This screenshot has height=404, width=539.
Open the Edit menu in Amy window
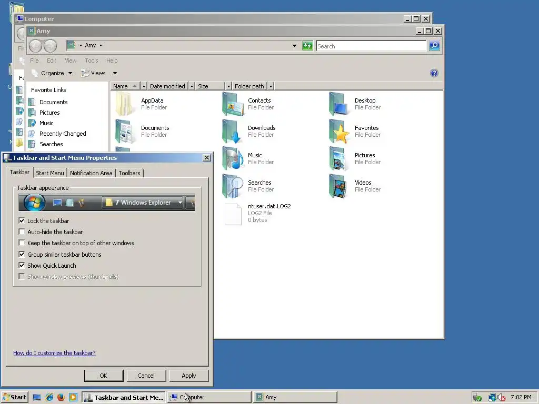coord(52,60)
